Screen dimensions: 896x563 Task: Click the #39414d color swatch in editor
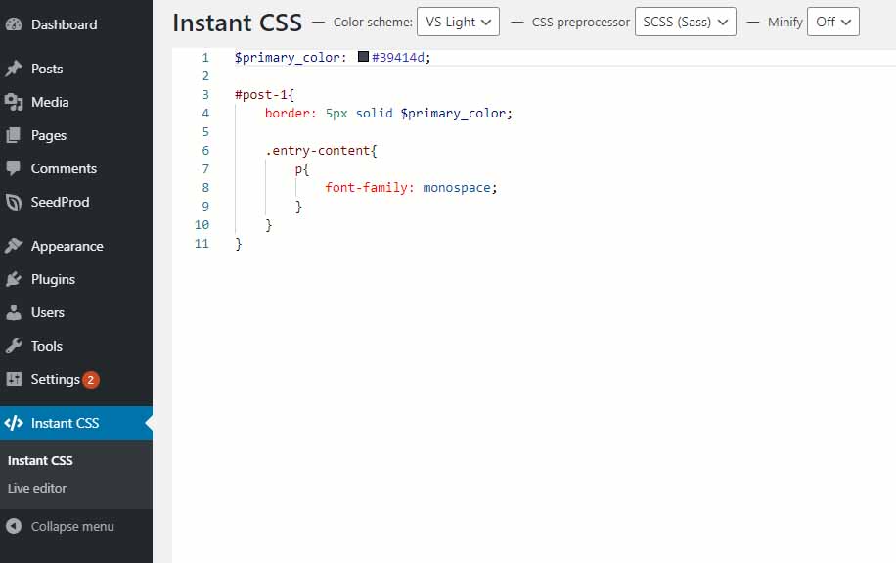pos(363,56)
